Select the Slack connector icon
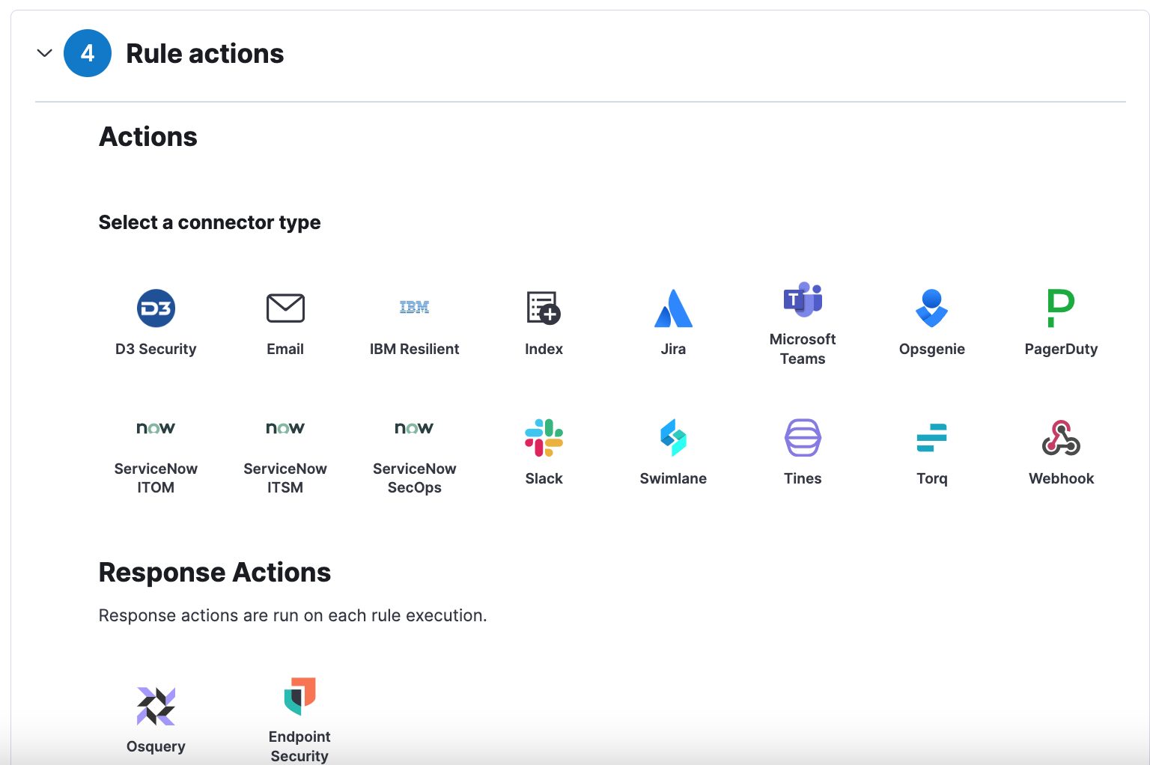Screen dimensions: 1150x765 [x=544, y=437]
